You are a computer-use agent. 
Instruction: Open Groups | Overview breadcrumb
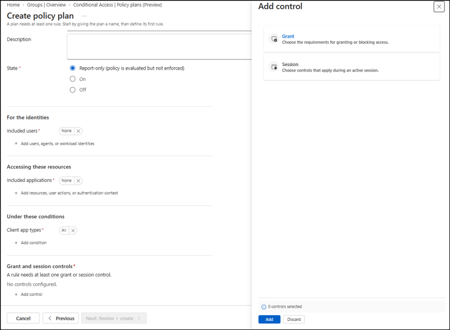click(46, 5)
